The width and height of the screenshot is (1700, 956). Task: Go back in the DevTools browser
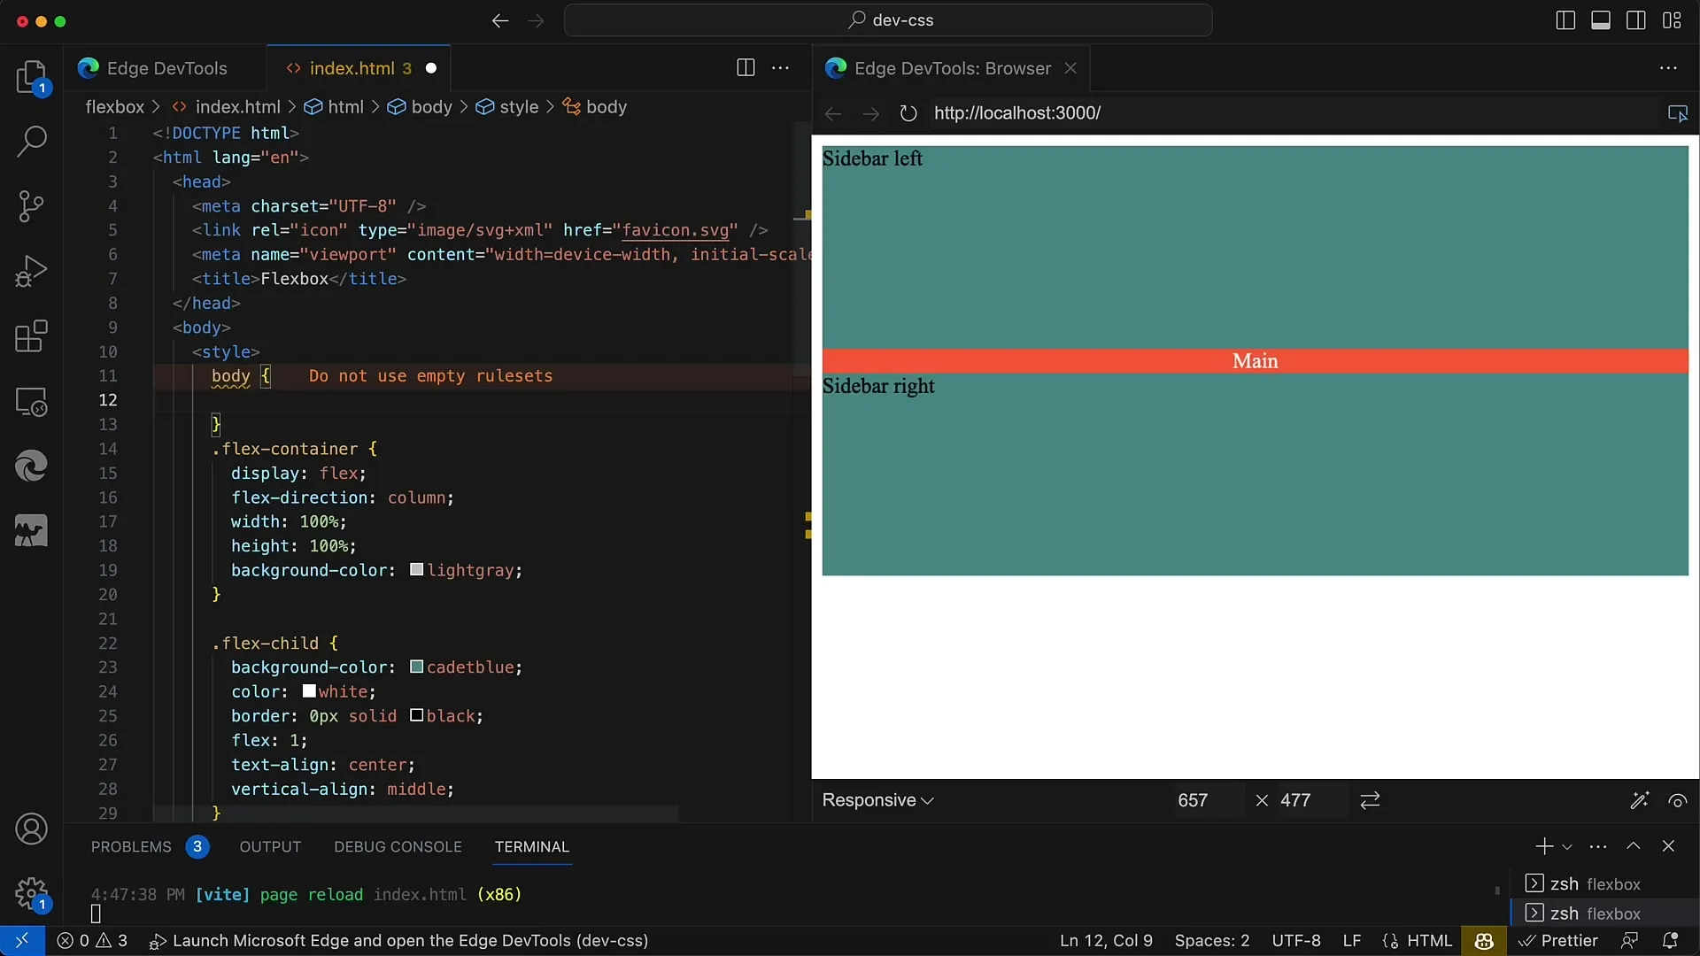(833, 113)
